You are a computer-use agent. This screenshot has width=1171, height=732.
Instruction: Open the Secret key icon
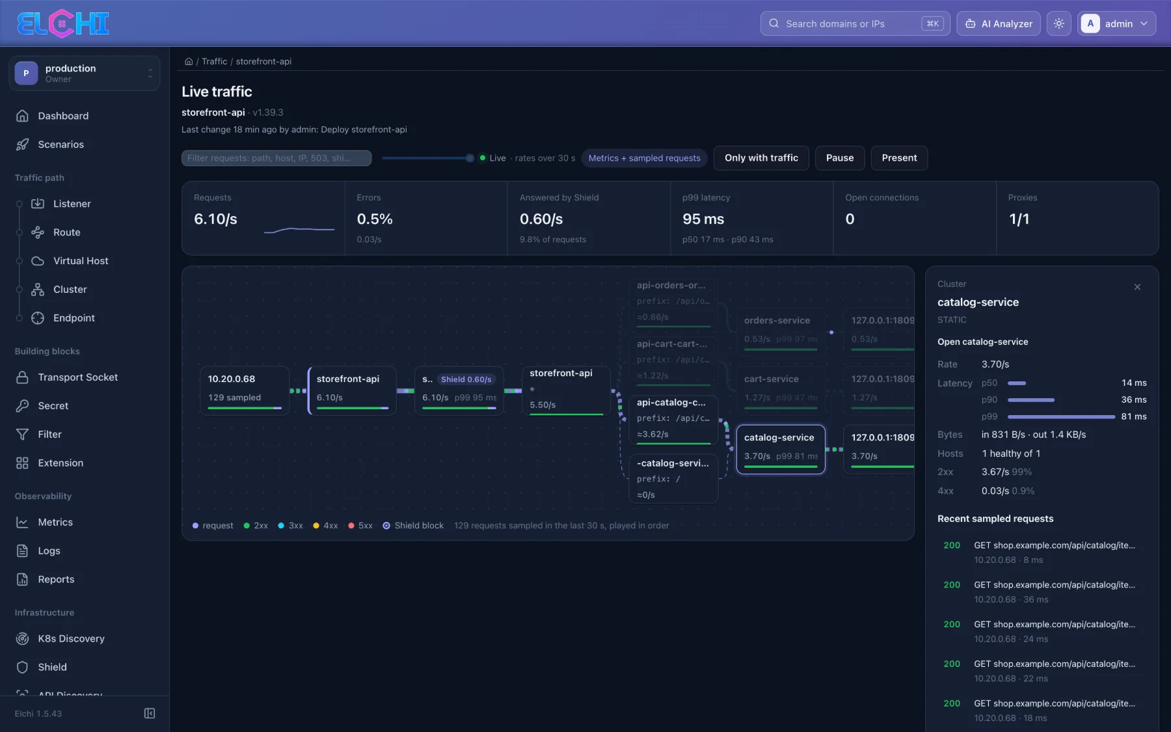pos(22,406)
